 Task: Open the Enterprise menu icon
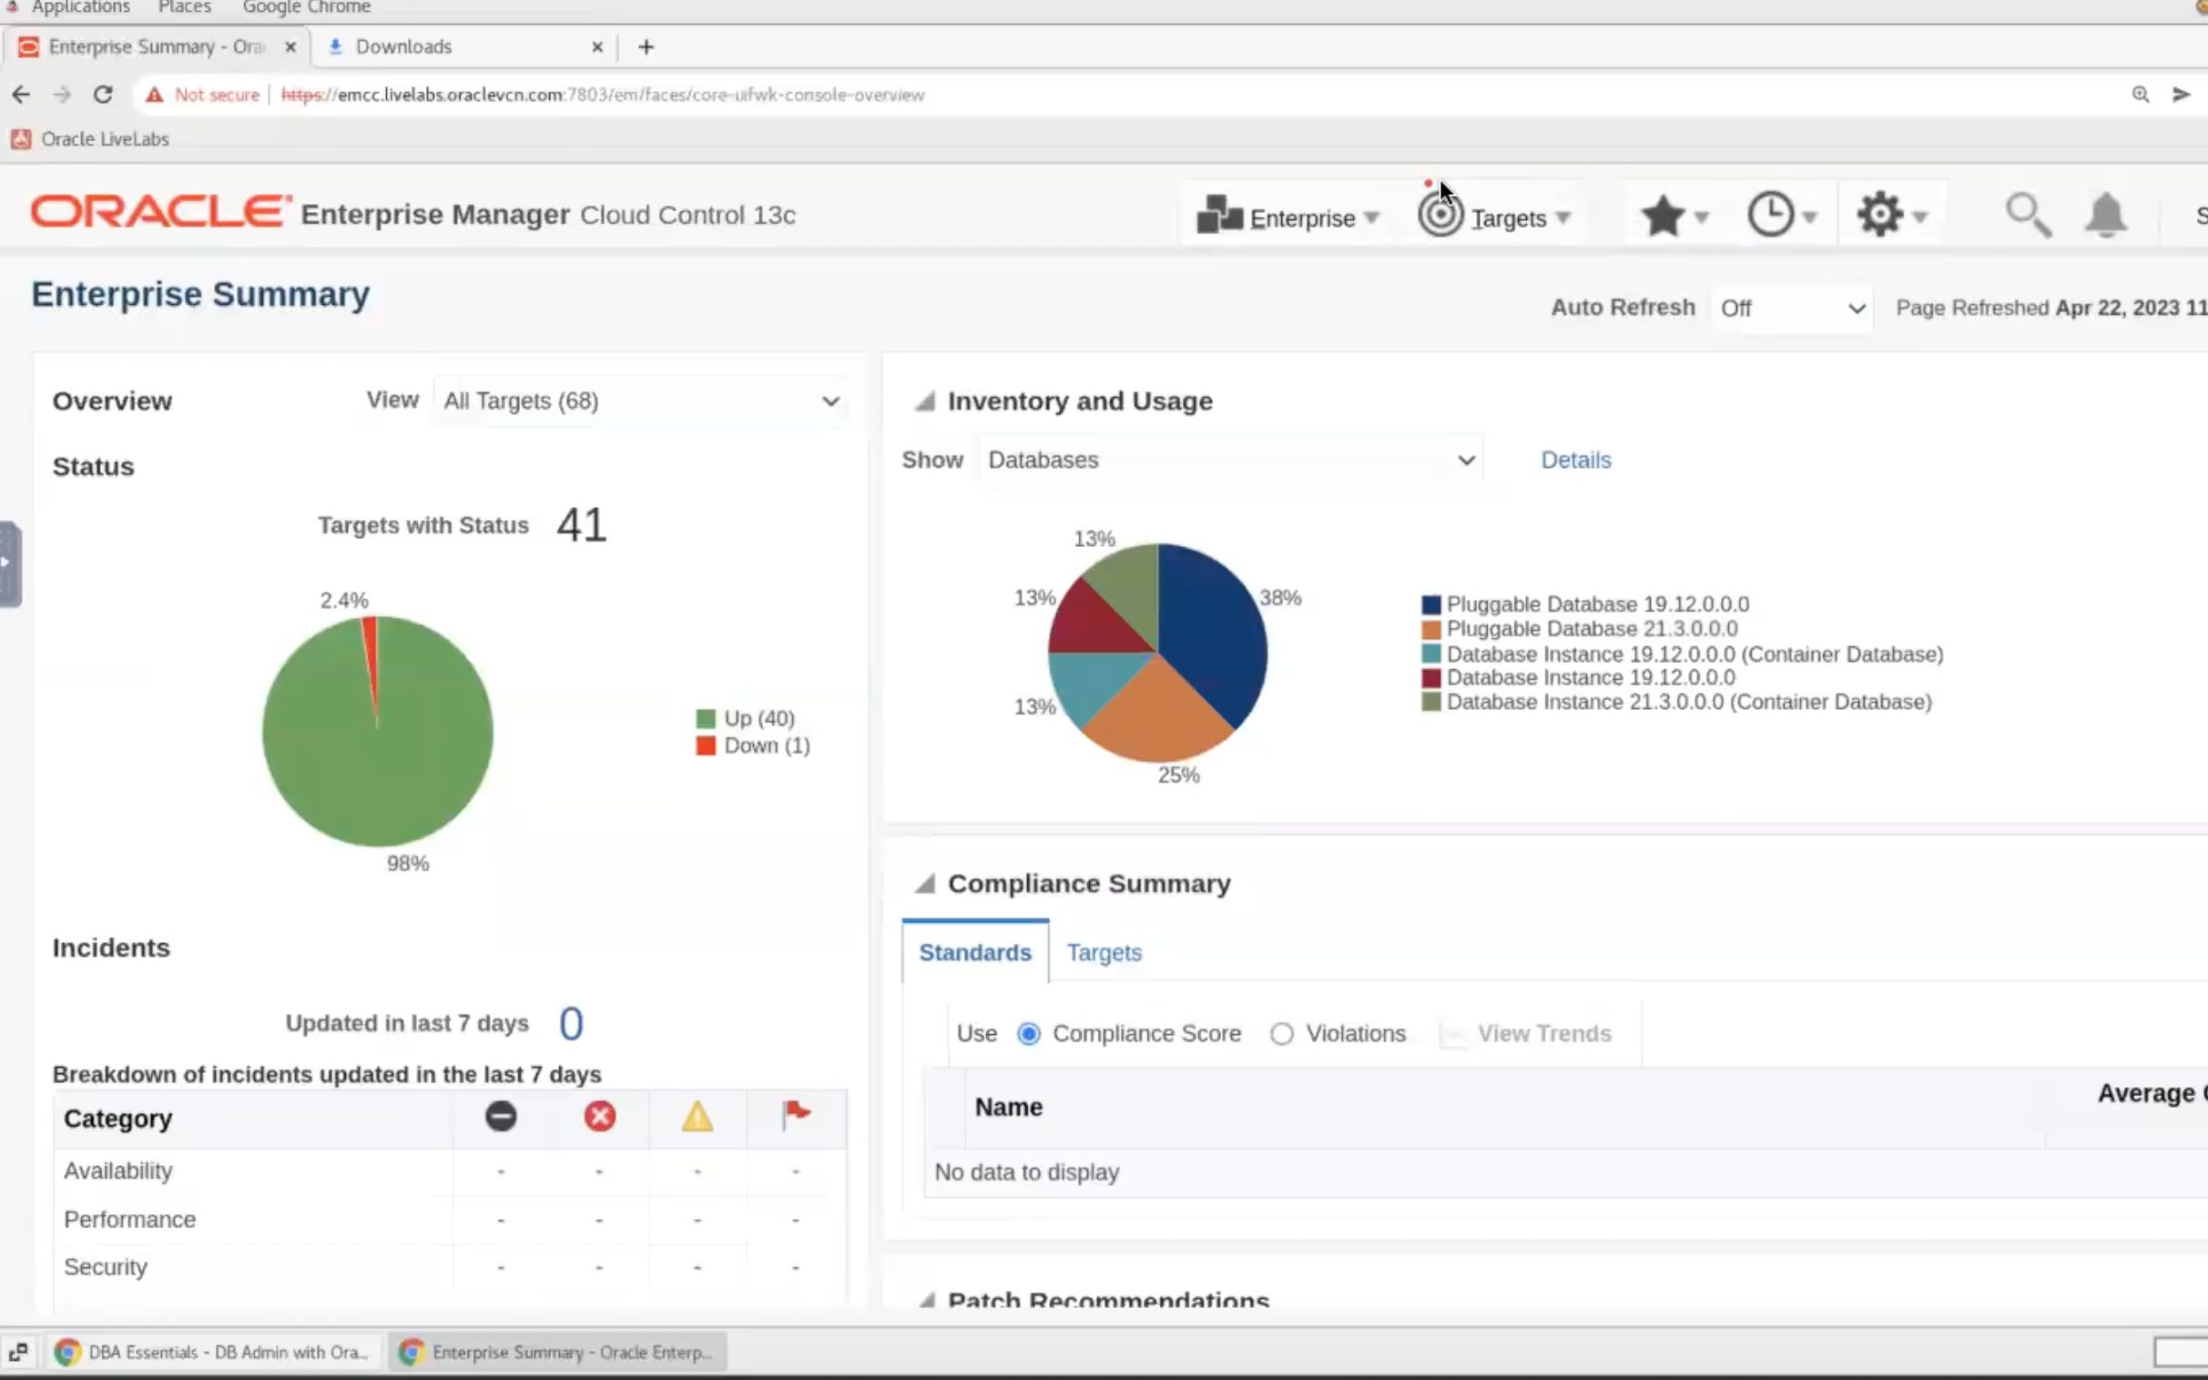1218,216
